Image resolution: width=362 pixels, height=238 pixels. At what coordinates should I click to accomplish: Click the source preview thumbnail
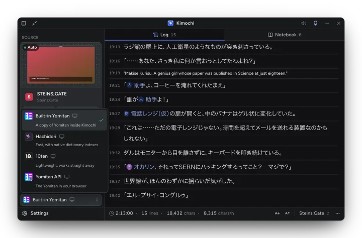[x=61, y=65]
